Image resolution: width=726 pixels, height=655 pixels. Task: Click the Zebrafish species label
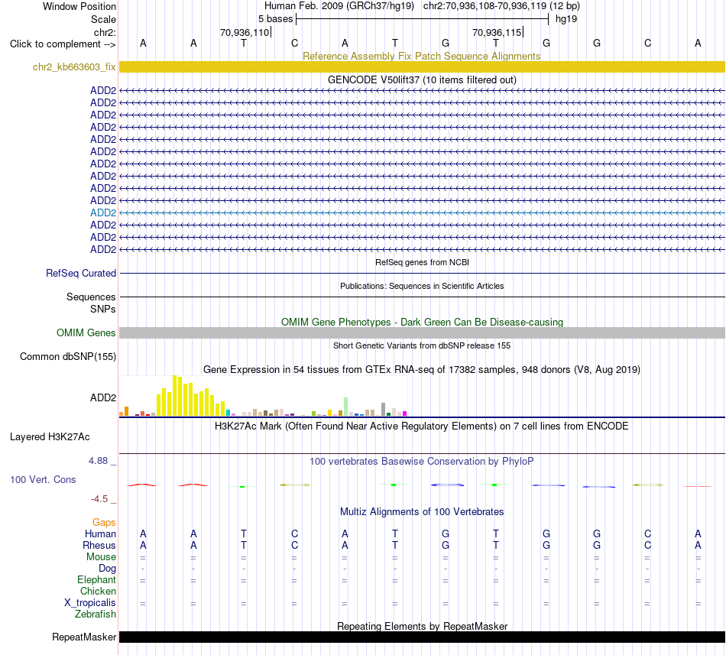point(95,614)
